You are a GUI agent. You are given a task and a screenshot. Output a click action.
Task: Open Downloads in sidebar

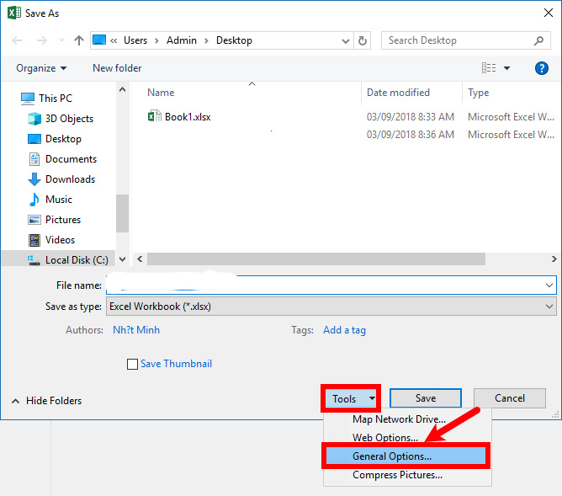point(71,179)
